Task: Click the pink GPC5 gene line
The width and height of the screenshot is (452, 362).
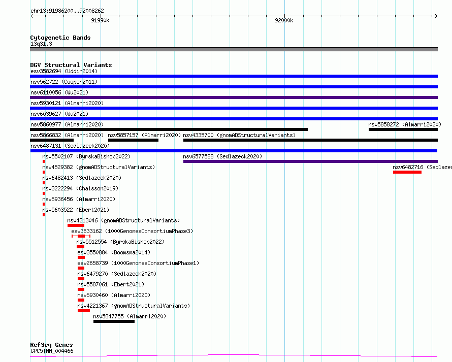Action: 234,356
